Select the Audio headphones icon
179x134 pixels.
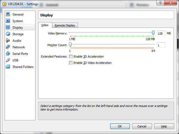[x=8, y=41]
